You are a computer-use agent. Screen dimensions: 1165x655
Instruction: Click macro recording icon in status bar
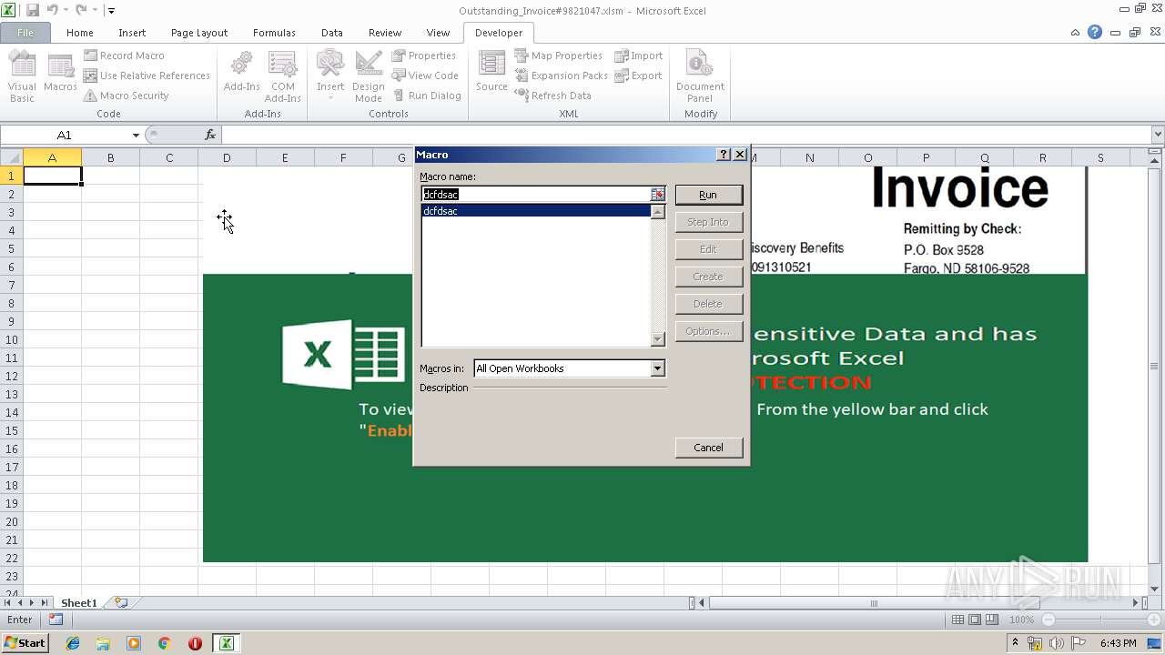click(x=56, y=620)
